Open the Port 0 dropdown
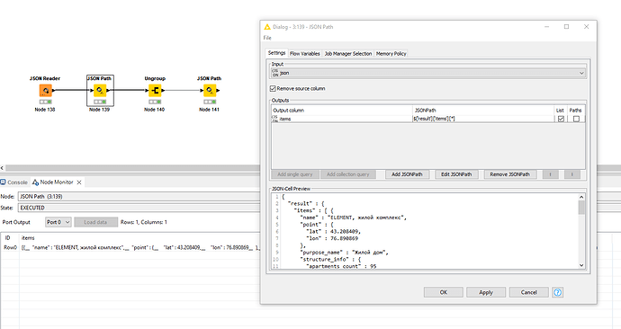The height and width of the screenshot is (329, 621). tap(58, 222)
